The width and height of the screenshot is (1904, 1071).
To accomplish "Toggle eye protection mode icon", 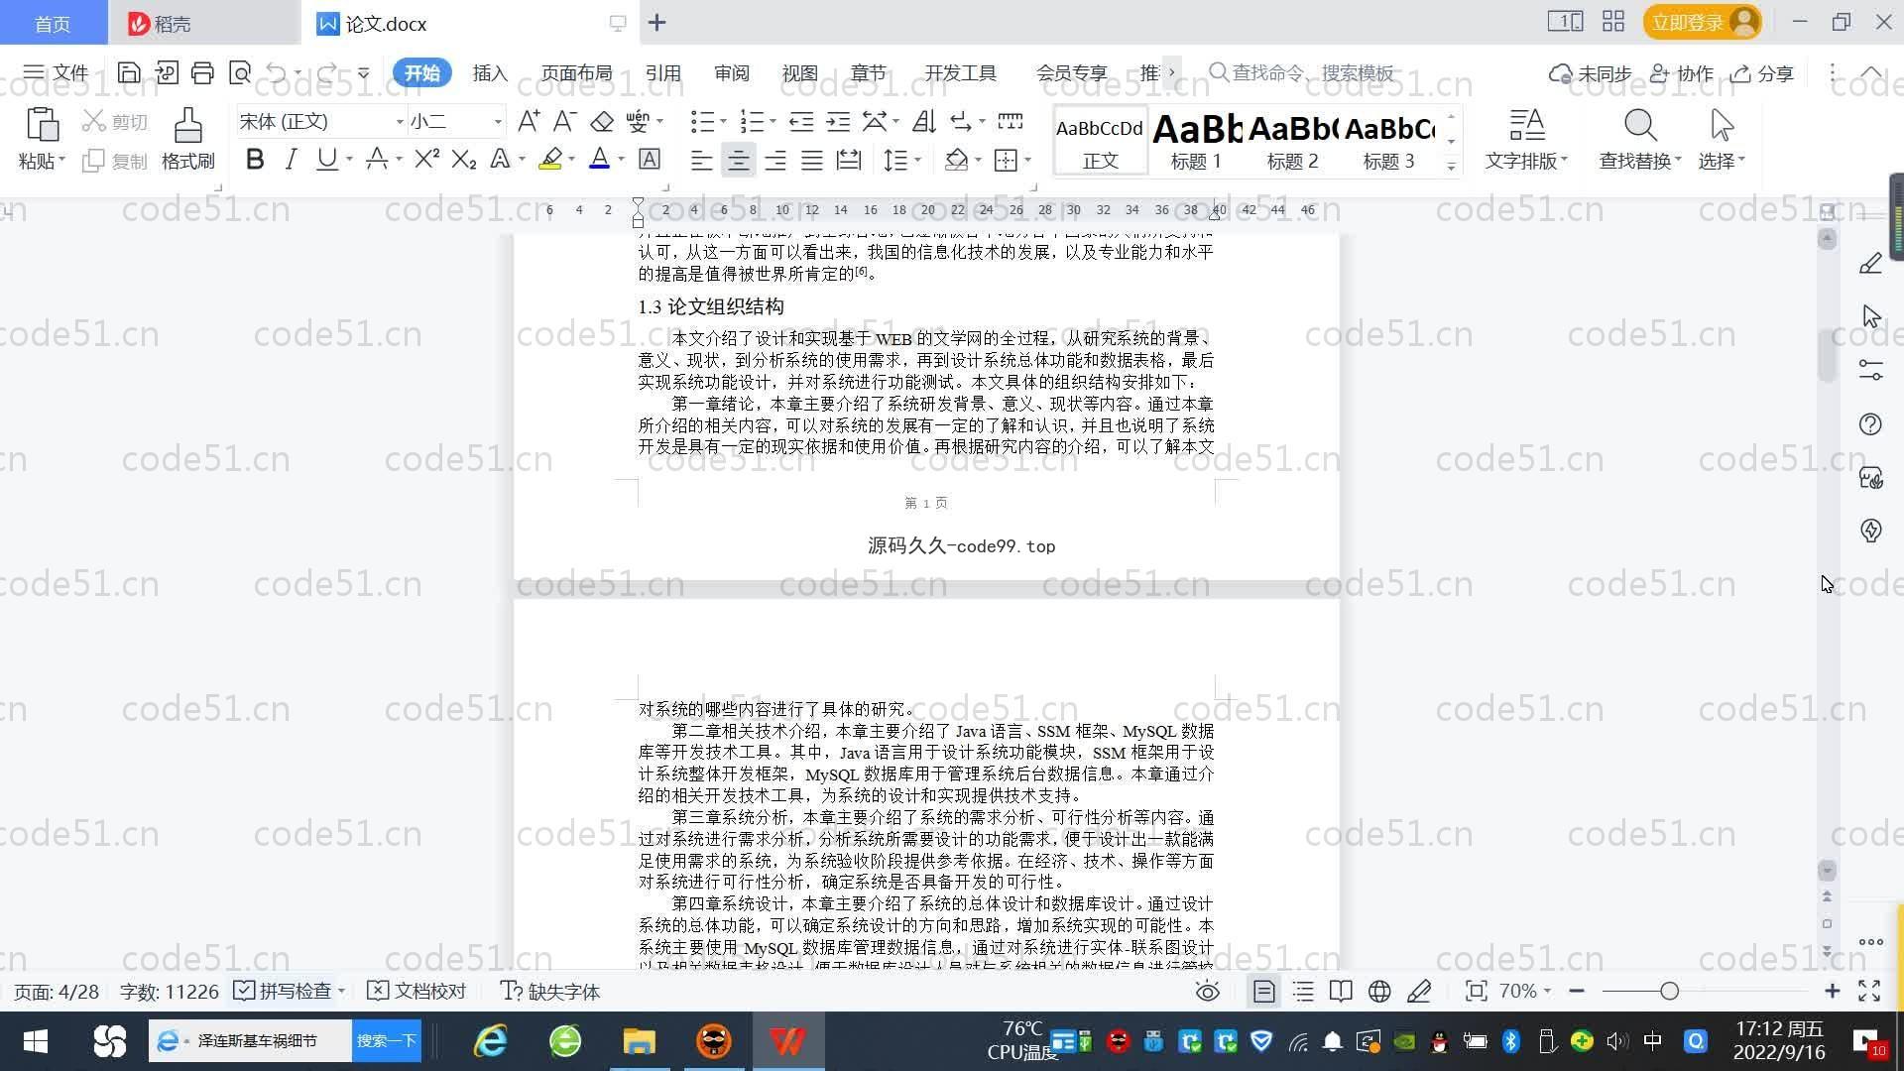I will tap(1207, 991).
